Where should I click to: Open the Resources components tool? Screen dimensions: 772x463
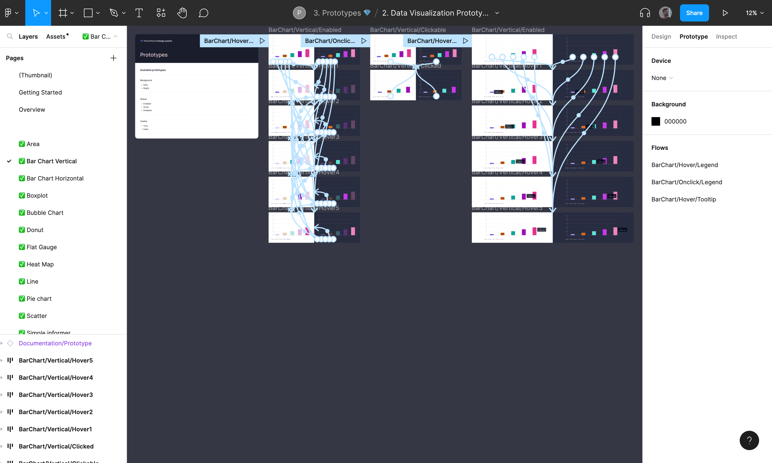coord(161,13)
